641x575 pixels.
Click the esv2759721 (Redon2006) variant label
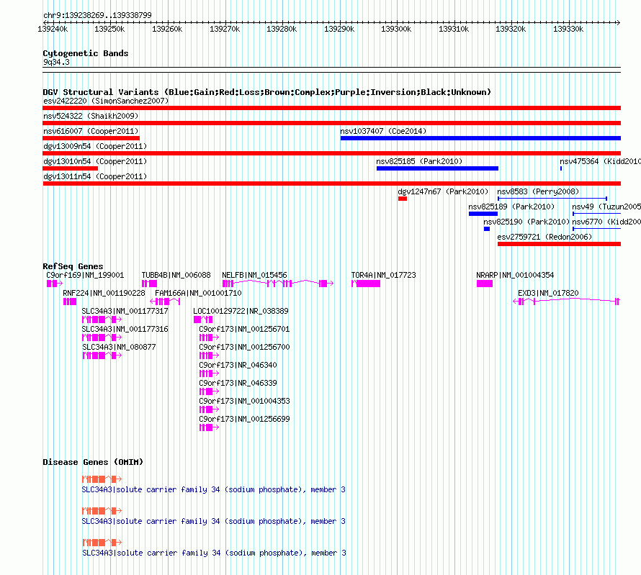point(544,237)
